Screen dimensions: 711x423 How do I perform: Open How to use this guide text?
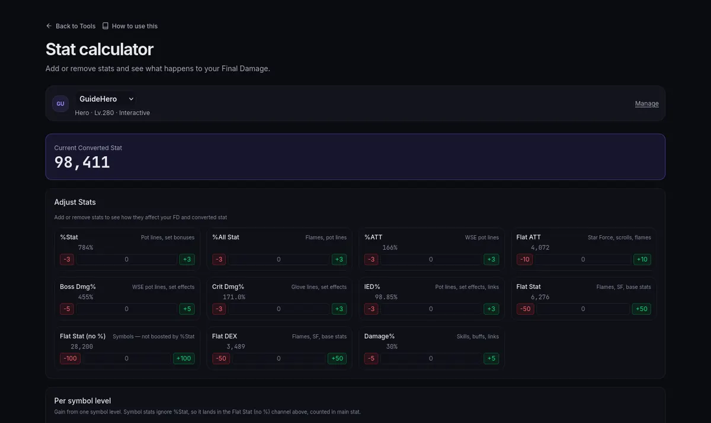point(134,26)
